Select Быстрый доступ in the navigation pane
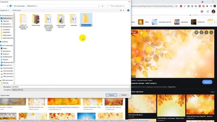 click(x=7, y=15)
